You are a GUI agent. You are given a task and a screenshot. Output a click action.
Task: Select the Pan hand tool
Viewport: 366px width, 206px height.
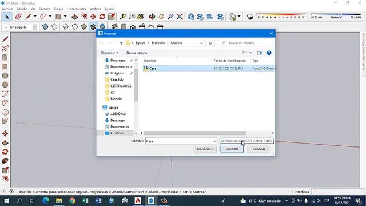[x=161, y=17]
